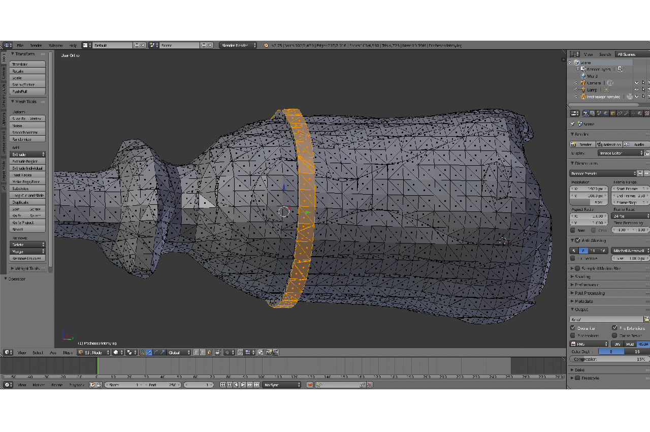
Task: Expand the Shading panel in properties
Action: point(582,276)
